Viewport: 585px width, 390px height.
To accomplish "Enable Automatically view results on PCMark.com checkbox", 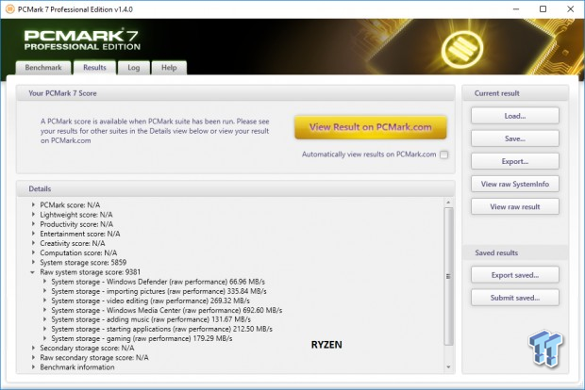I will tap(443, 154).
